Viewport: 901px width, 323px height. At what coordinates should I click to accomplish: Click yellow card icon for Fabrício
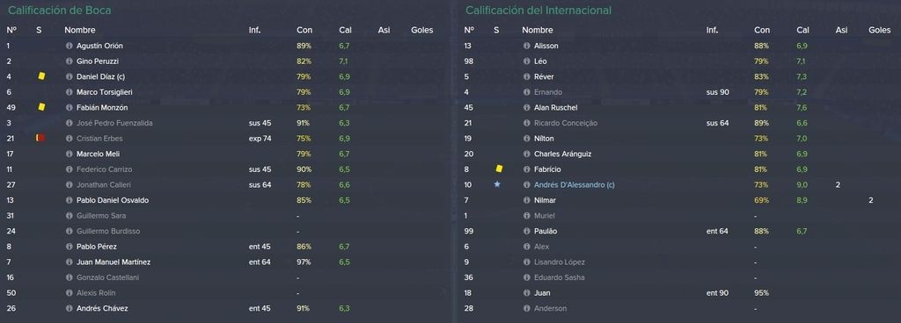click(x=499, y=169)
